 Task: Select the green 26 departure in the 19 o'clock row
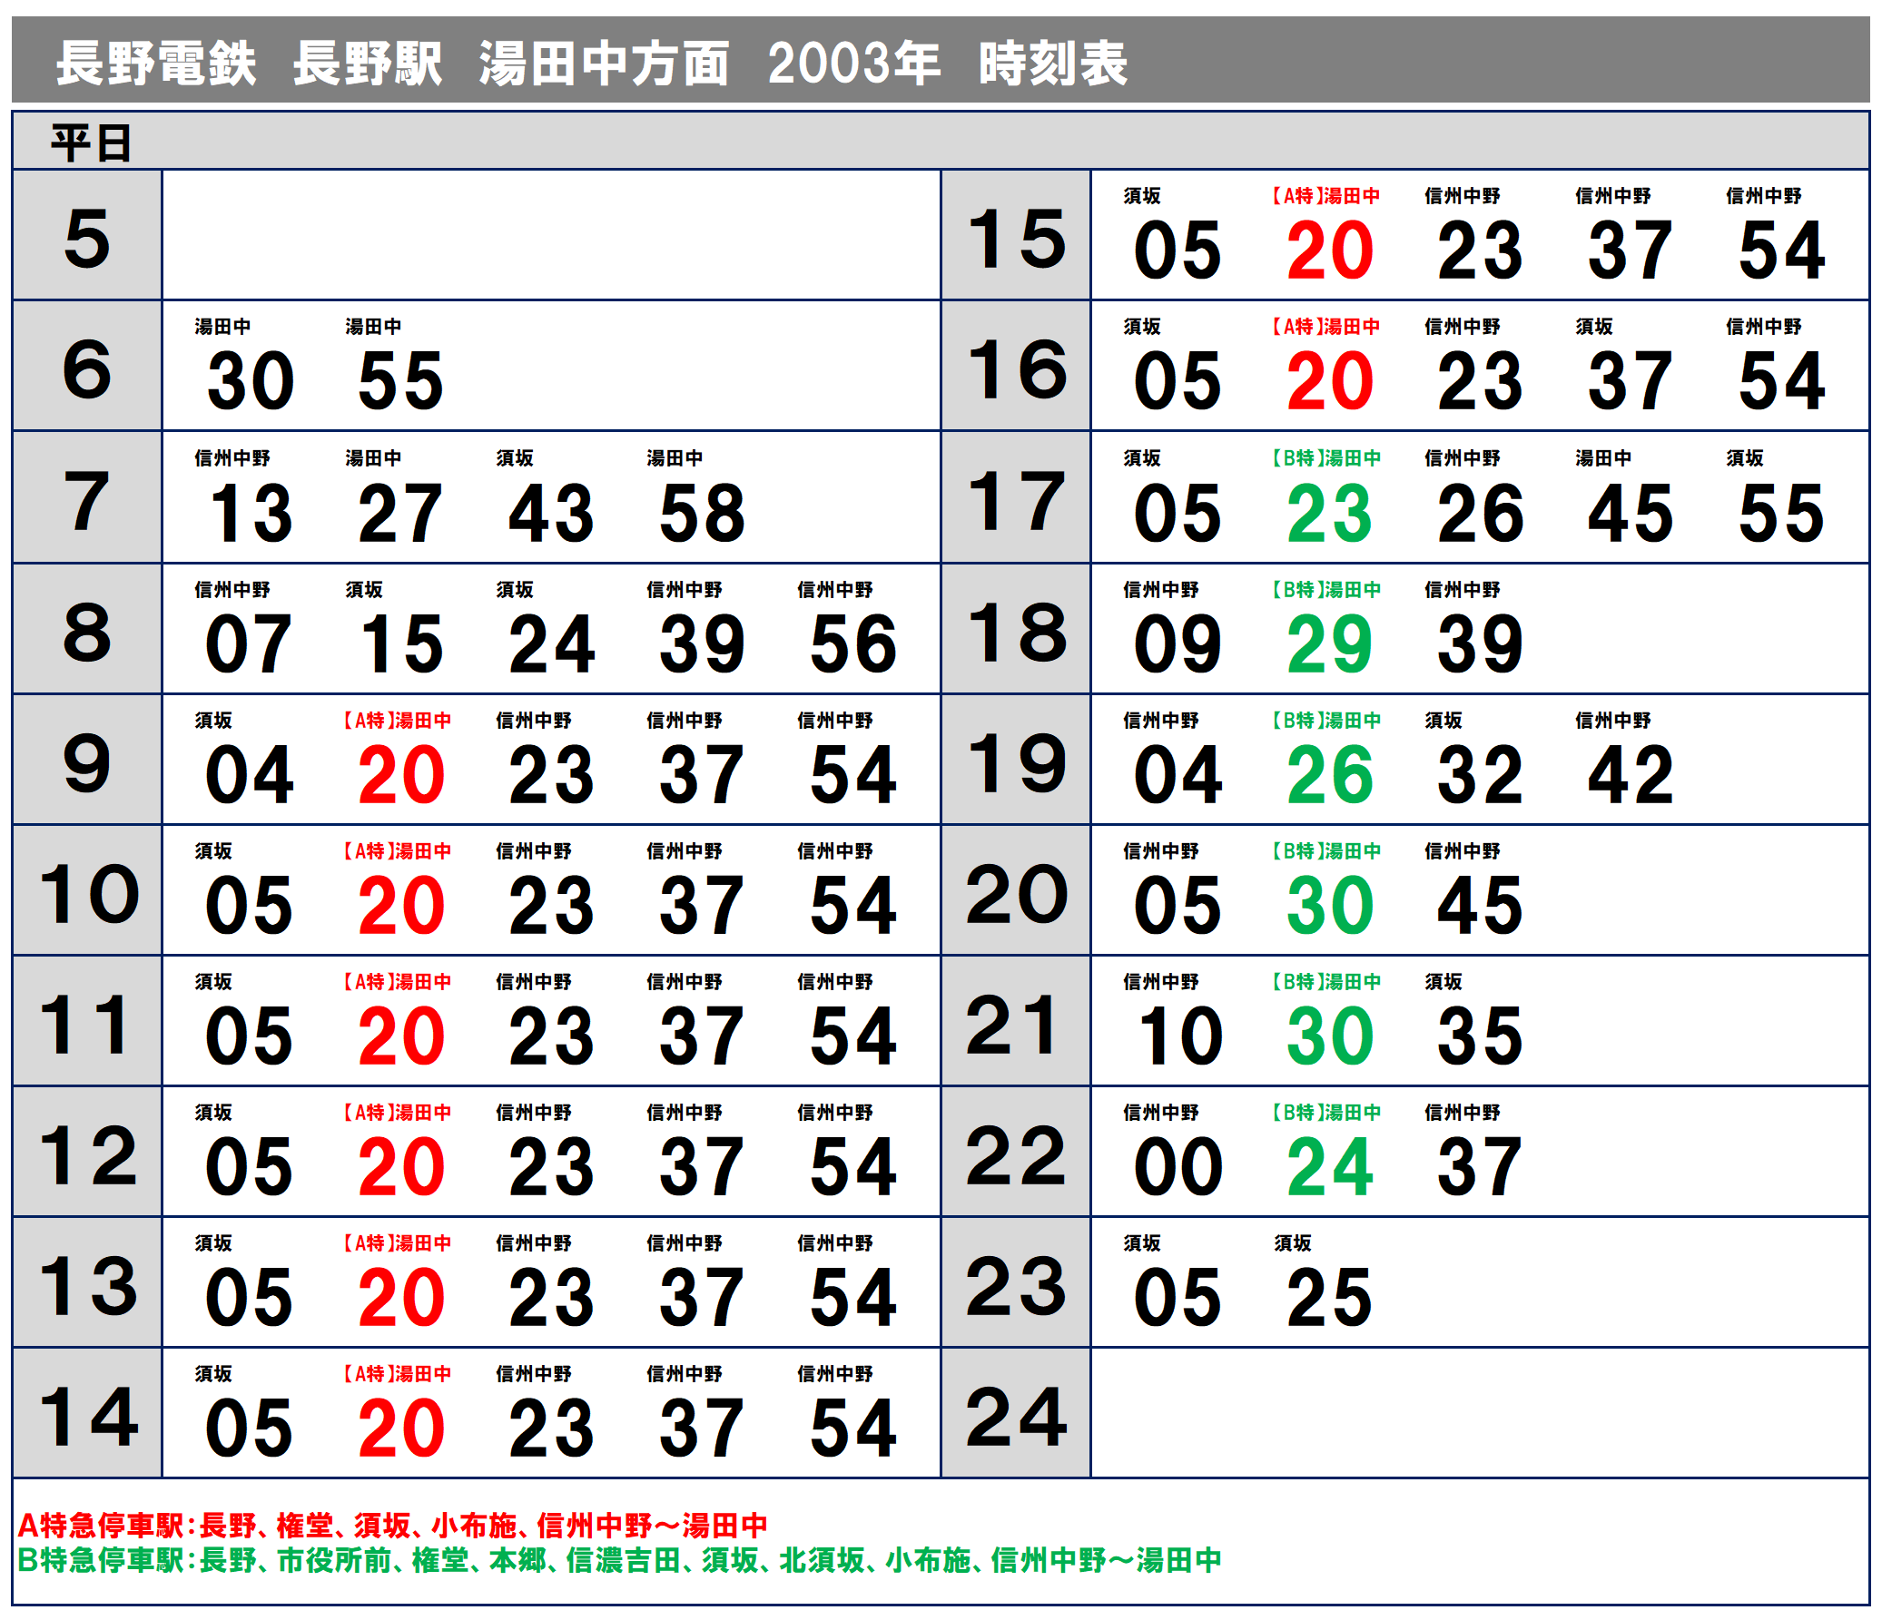[1330, 775]
